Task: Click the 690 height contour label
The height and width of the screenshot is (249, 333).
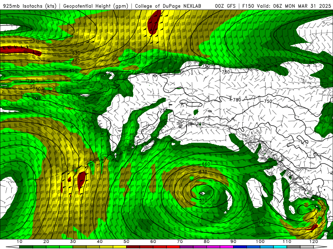Action: 74,71
